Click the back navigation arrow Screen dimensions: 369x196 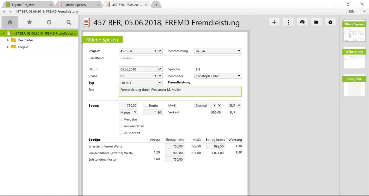pos(4,12)
